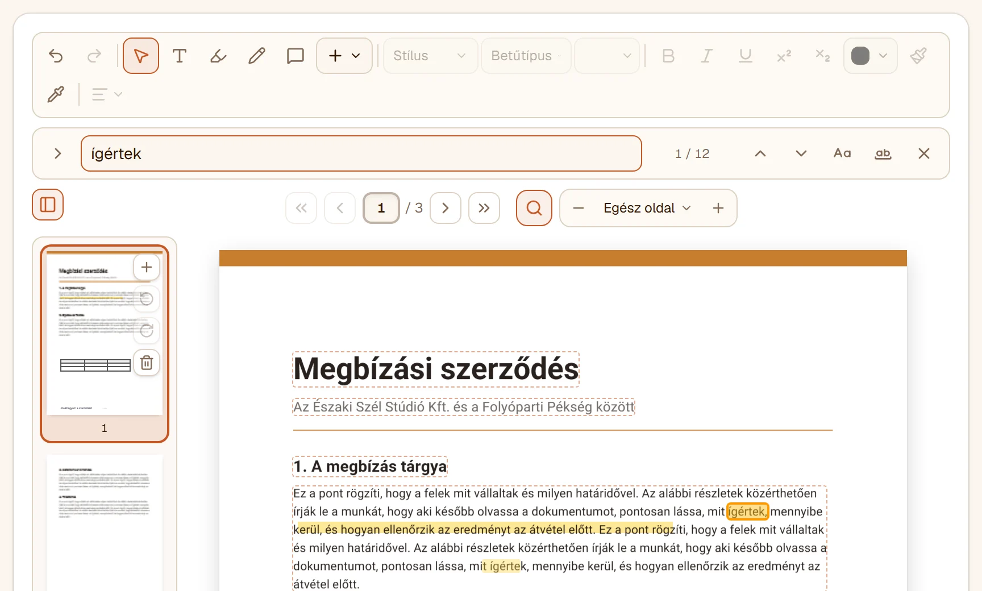The image size is (982, 591).
Task: Open the text alignment dropdown
Action: pyautogui.click(x=107, y=94)
